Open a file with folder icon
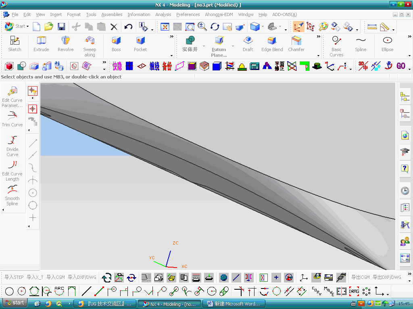413x309 pixels. point(49,27)
